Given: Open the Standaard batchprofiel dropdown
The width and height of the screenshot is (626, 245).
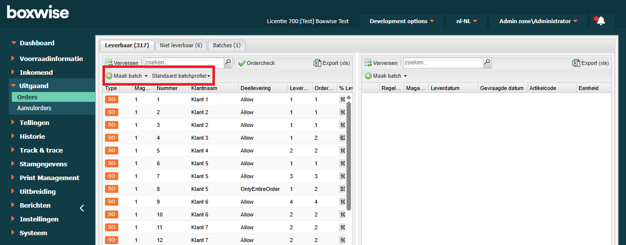Looking at the screenshot, I should click(181, 76).
